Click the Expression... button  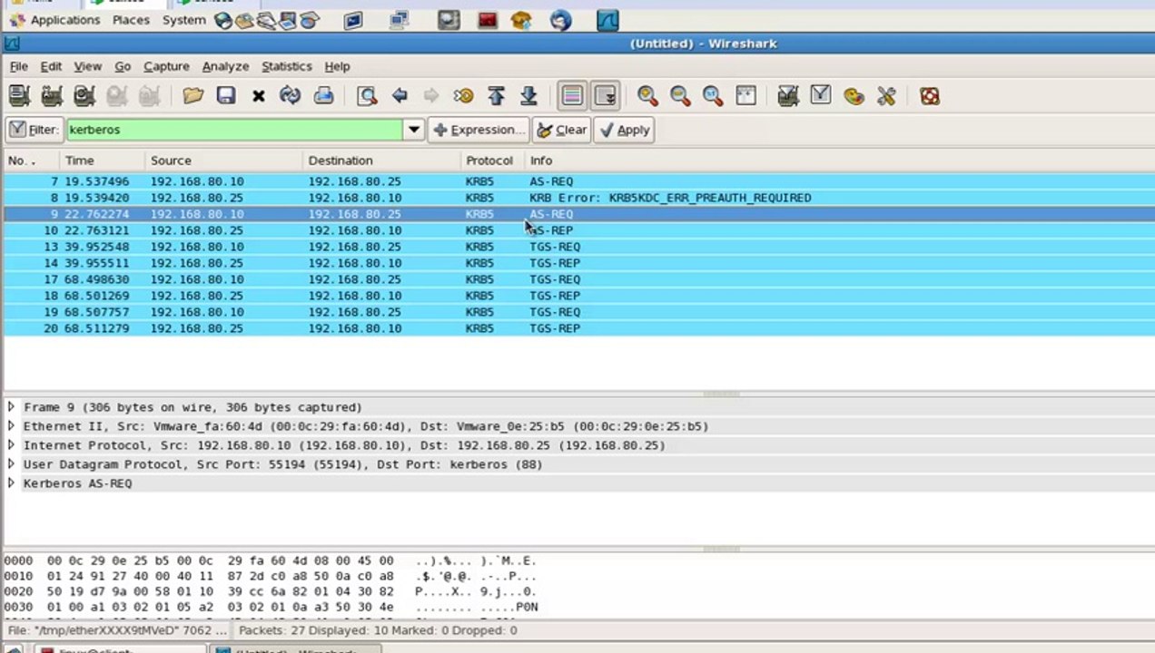479,130
